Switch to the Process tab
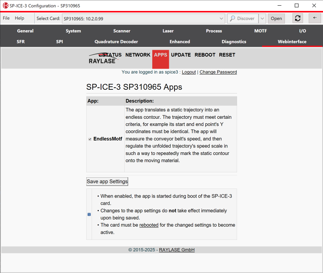 point(214,31)
